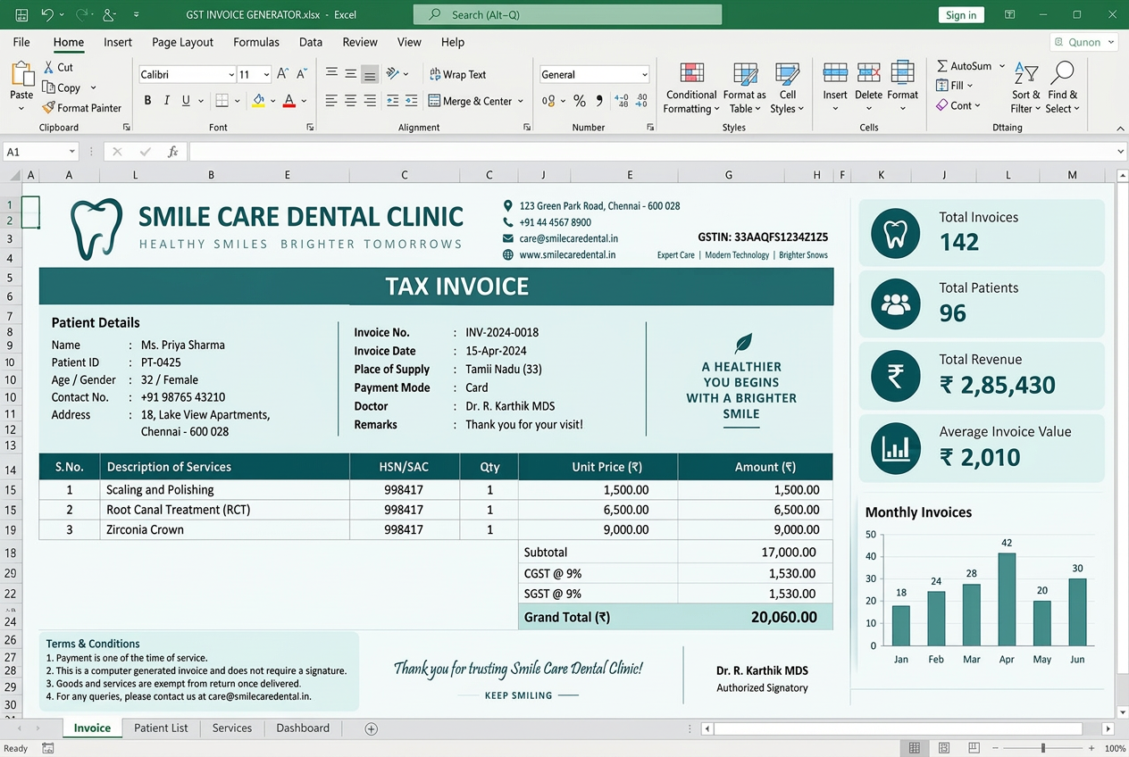
Task: Increase decimal places
Action: (621, 101)
